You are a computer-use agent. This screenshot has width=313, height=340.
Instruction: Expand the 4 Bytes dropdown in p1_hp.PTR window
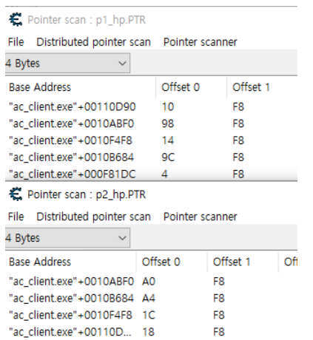click(x=67, y=64)
